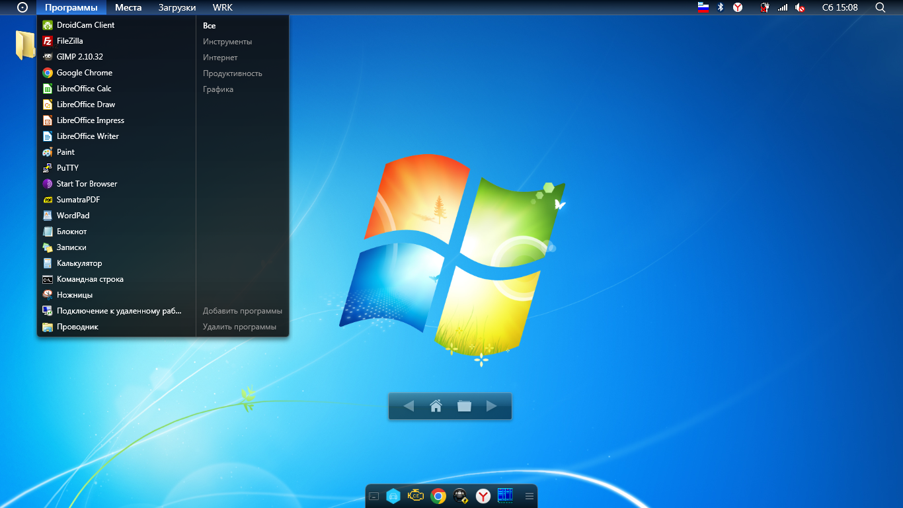Close the Программы menu via its top-bar item
The height and width of the screenshot is (508, 903).
(x=71, y=7)
